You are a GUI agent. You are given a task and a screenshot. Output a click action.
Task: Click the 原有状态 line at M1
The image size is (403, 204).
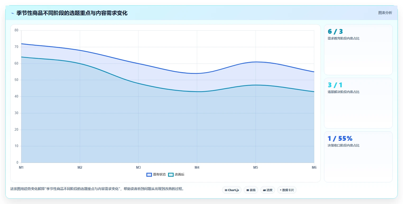pos(21,44)
